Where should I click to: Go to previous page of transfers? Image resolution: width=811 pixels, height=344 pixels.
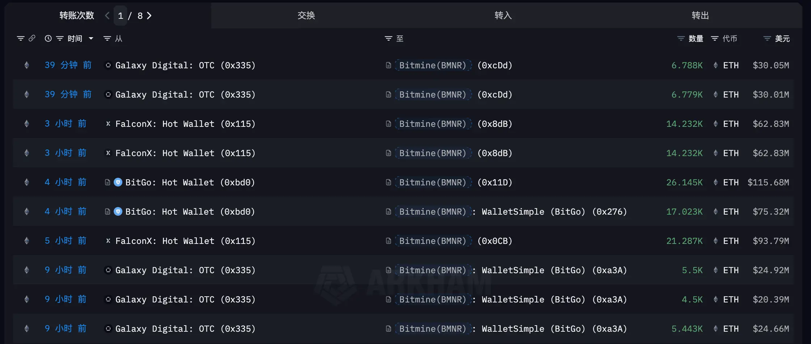[107, 16]
